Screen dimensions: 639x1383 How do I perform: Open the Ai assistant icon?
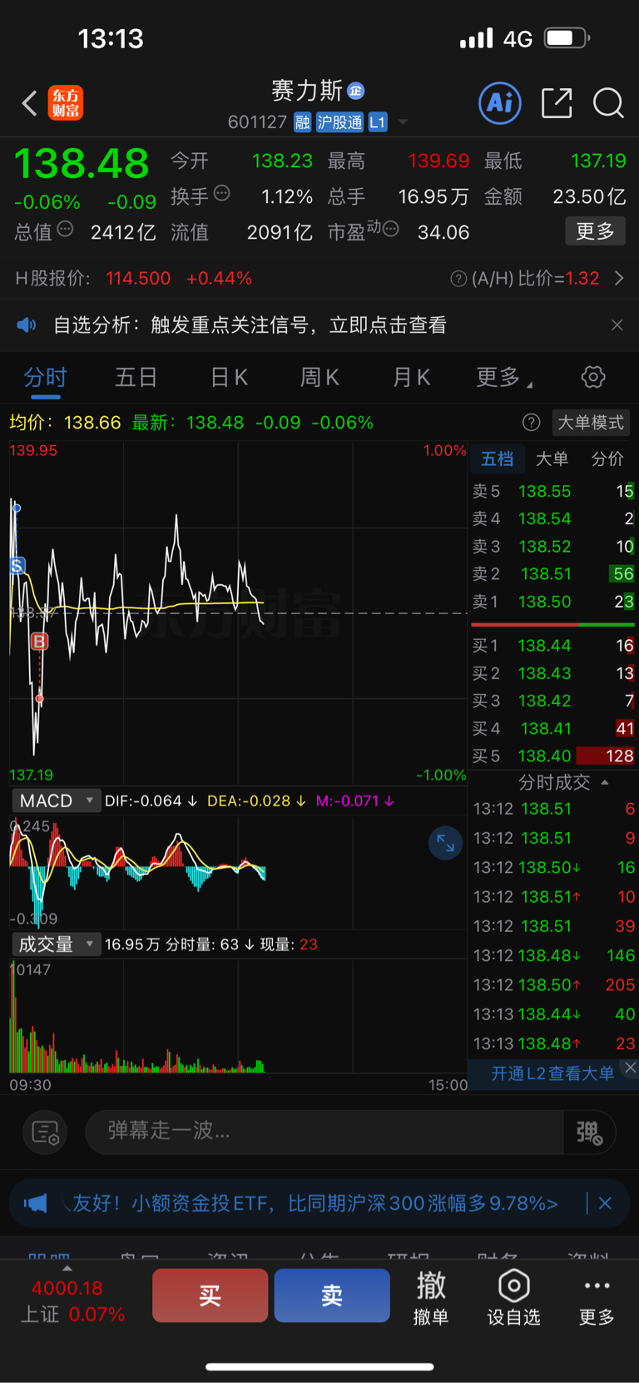500,103
